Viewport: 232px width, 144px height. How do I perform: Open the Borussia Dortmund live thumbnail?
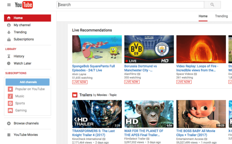149,49
